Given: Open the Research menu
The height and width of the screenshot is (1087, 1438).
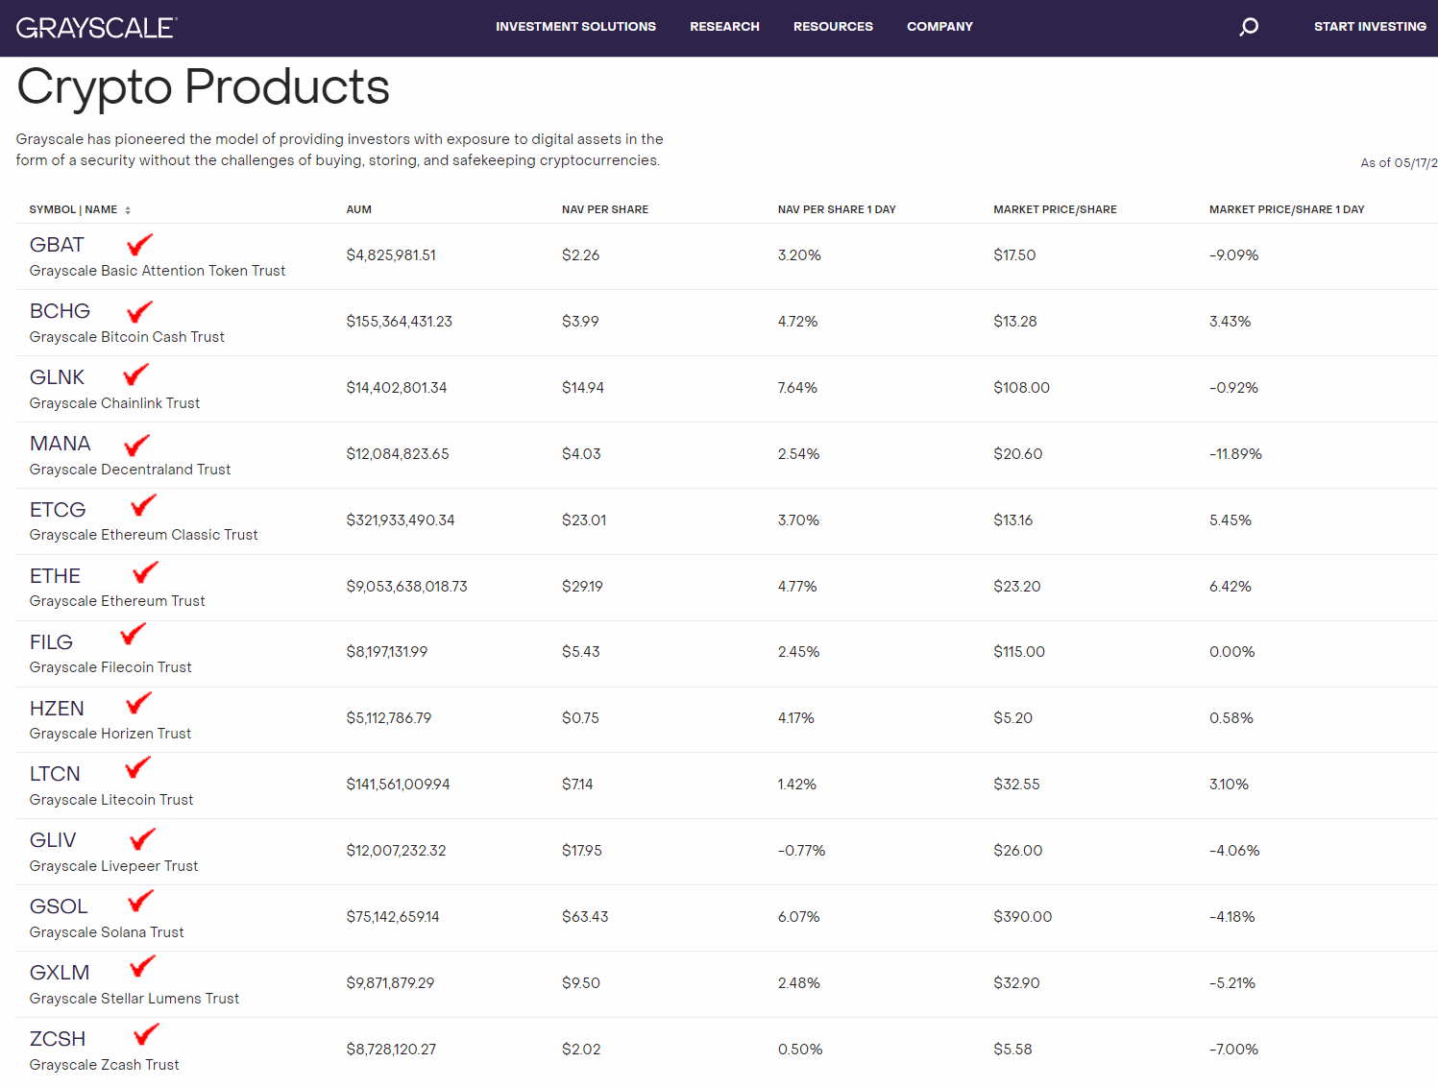Looking at the screenshot, I should click(x=724, y=27).
